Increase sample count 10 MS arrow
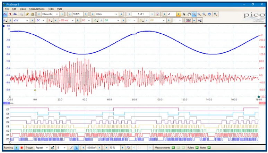The image size is (268, 153). point(86,14)
